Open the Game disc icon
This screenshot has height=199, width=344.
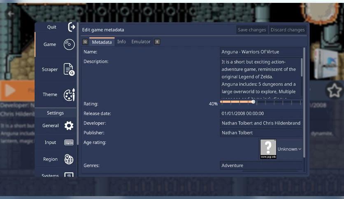pos(69,44)
